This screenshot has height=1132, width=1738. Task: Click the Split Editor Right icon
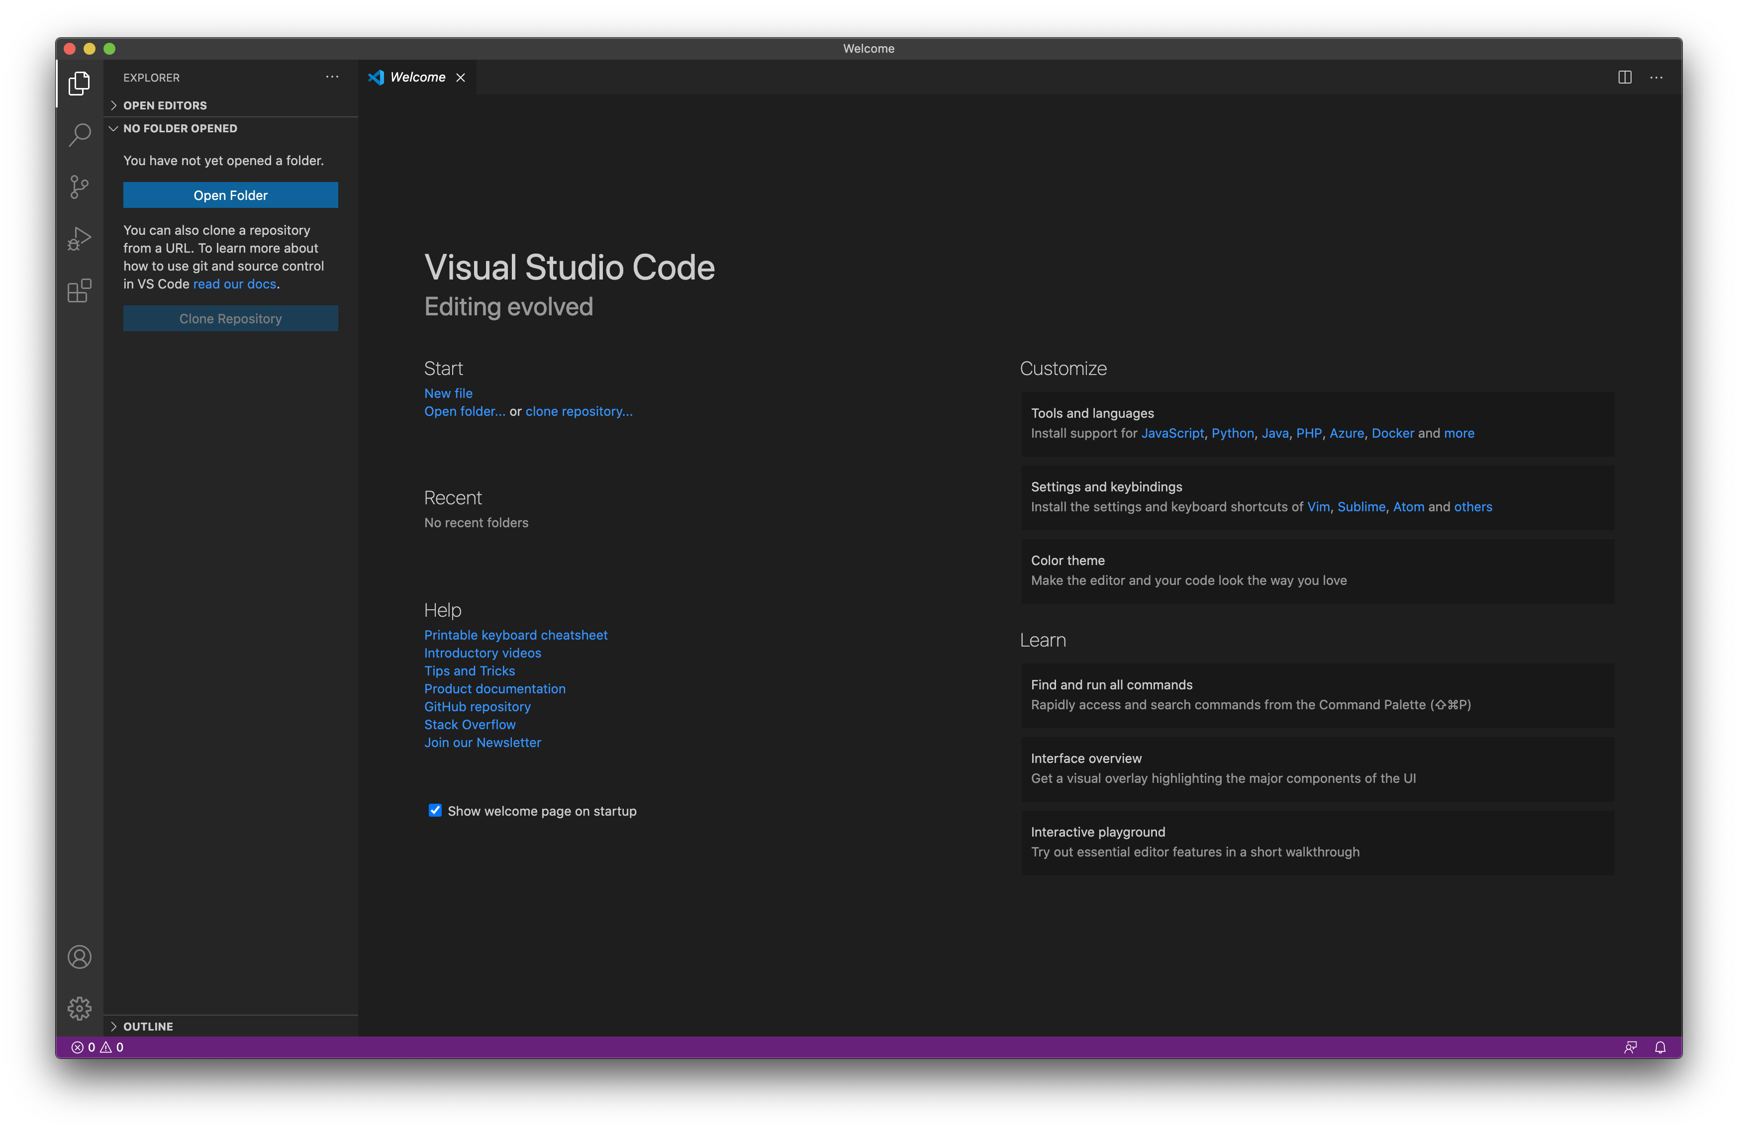coord(1625,77)
